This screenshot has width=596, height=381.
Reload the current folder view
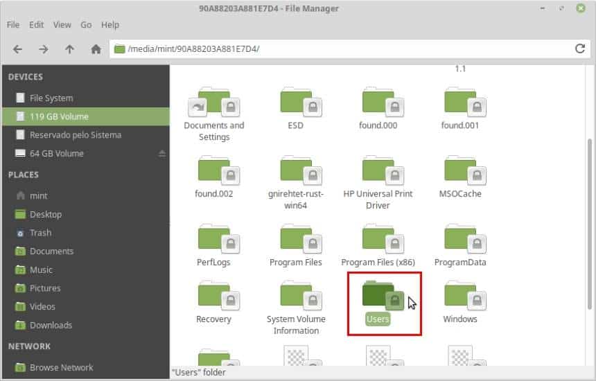pyautogui.click(x=580, y=48)
